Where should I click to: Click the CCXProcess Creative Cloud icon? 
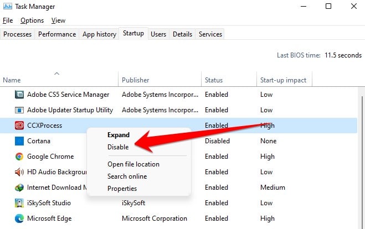pos(19,126)
